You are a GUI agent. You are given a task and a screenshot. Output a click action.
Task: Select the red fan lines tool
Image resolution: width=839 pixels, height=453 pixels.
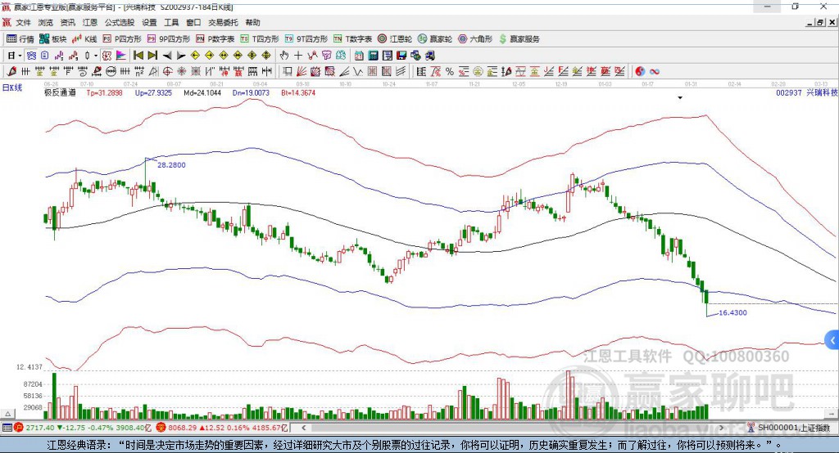tap(302, 71)
